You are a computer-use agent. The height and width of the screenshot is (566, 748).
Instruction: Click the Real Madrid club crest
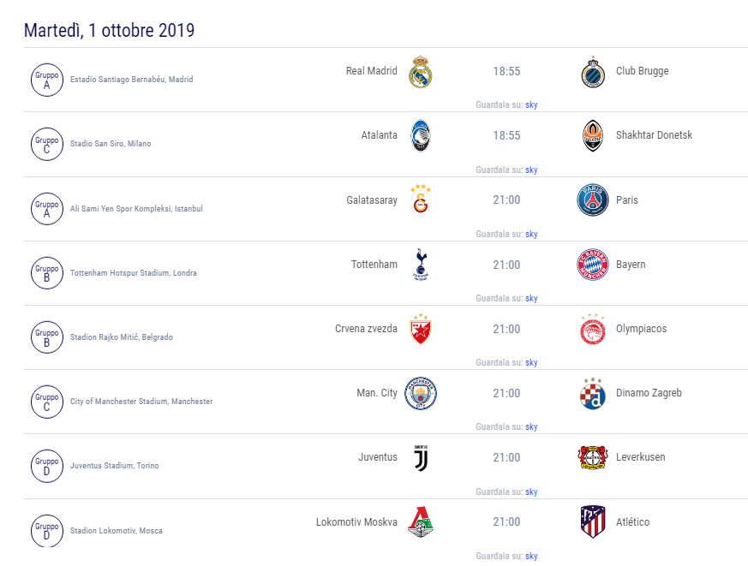(421, 72)
